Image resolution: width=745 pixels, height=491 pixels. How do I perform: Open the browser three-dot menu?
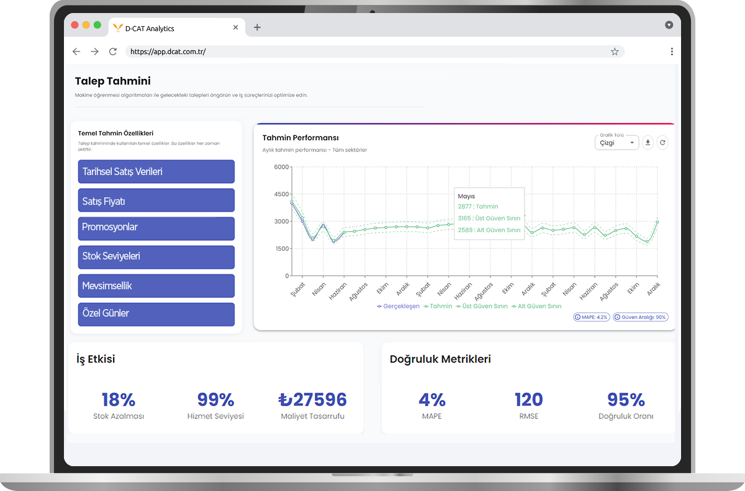(672, 52)
